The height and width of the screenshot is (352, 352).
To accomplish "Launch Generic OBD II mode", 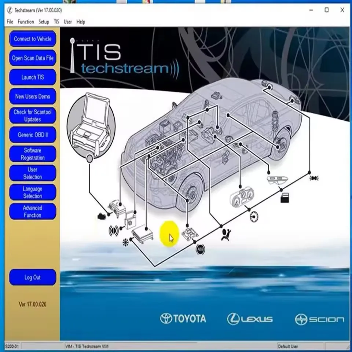I will [32, 135].
